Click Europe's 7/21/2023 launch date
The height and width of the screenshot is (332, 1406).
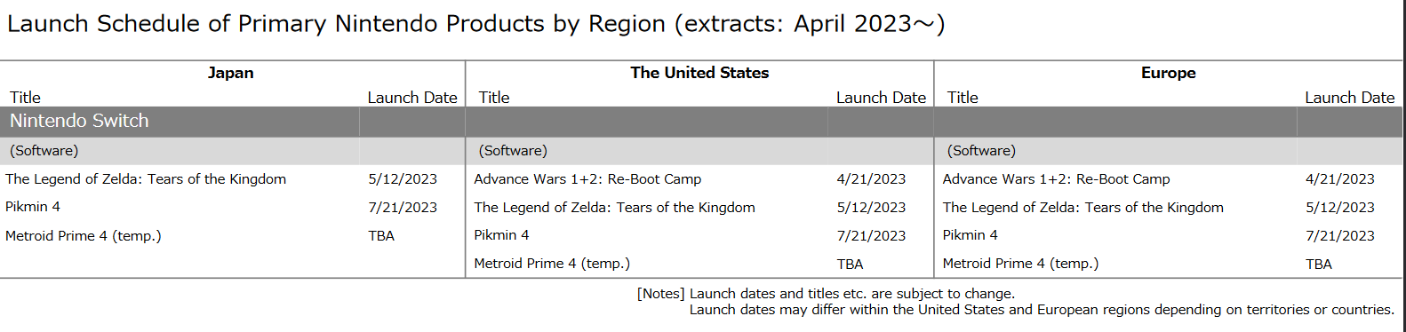pyautogui.click(x=1339, y=236)
